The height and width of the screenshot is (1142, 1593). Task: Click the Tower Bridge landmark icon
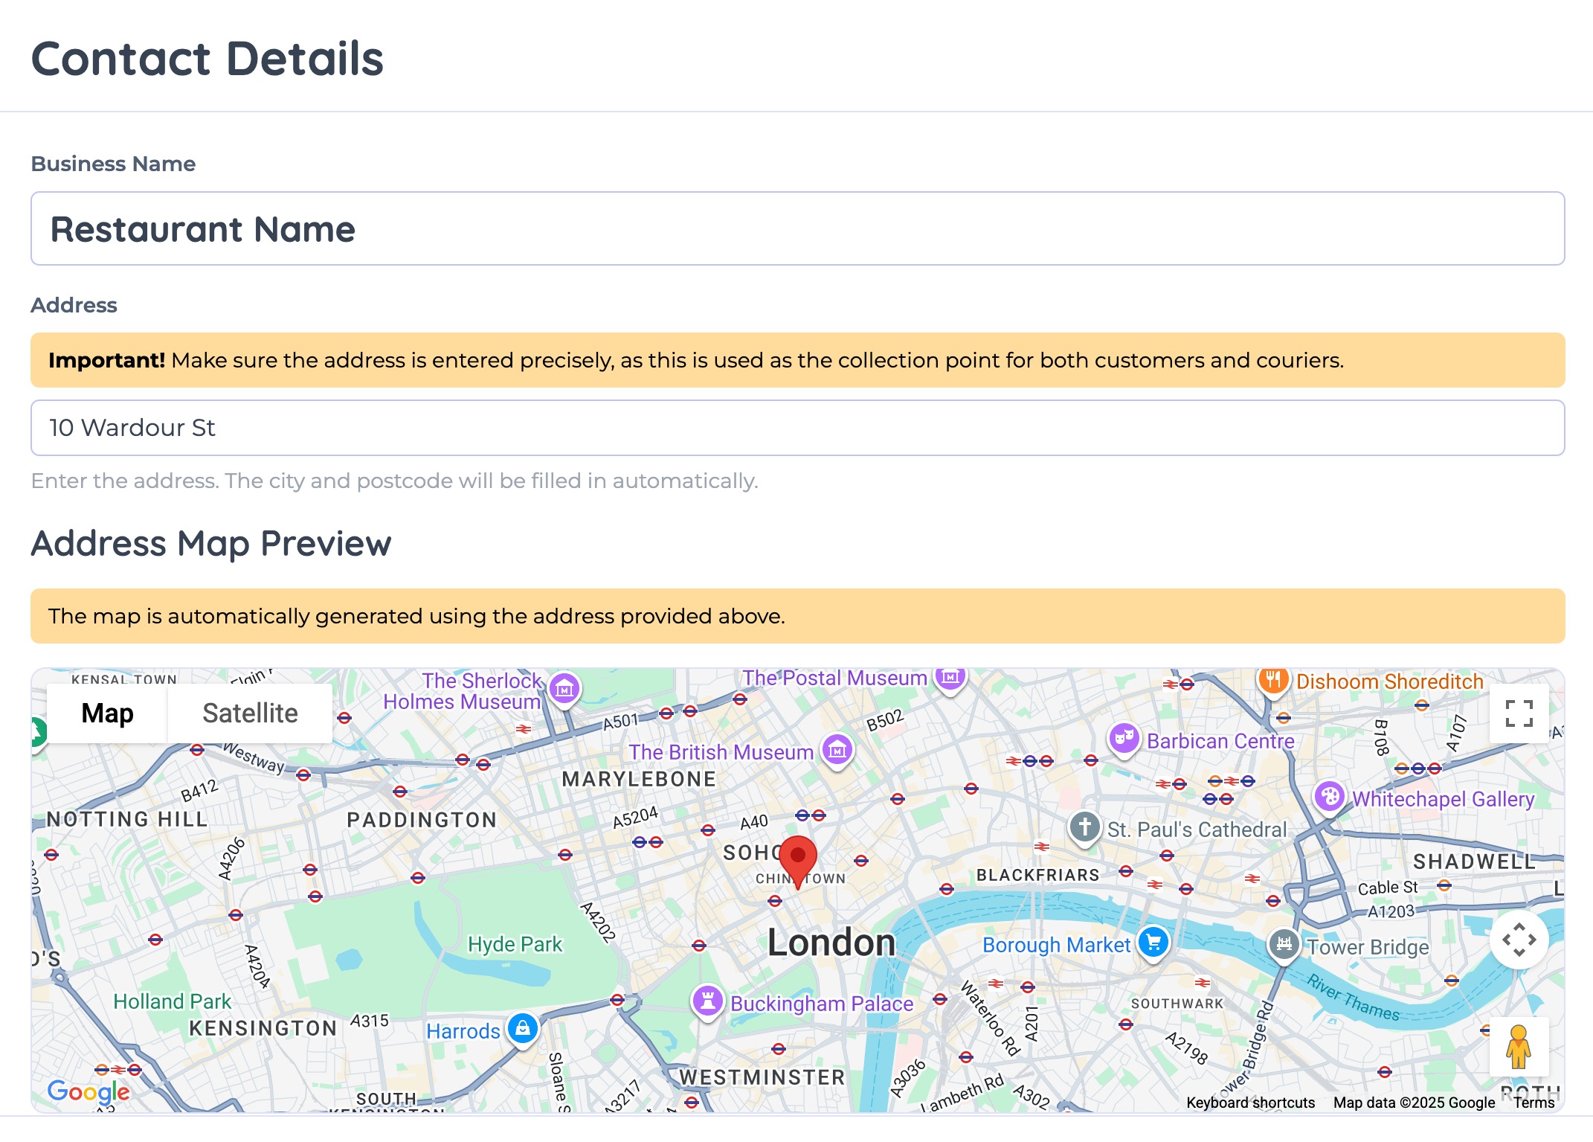click(1284, 945)
